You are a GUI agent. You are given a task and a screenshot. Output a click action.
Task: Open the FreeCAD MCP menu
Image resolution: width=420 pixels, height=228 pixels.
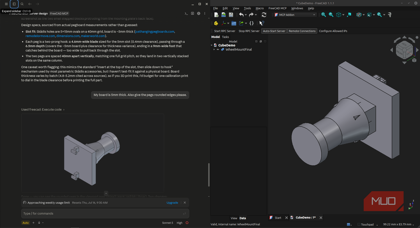(277, 8)
